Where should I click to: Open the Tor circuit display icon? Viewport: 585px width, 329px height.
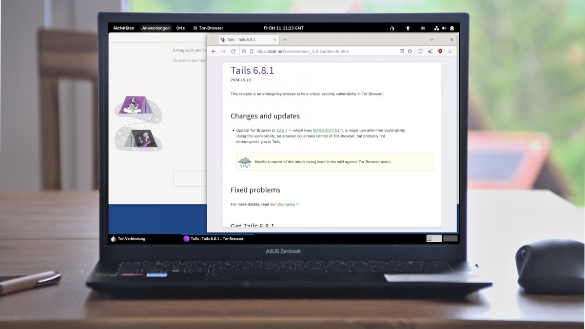[244, 51]
